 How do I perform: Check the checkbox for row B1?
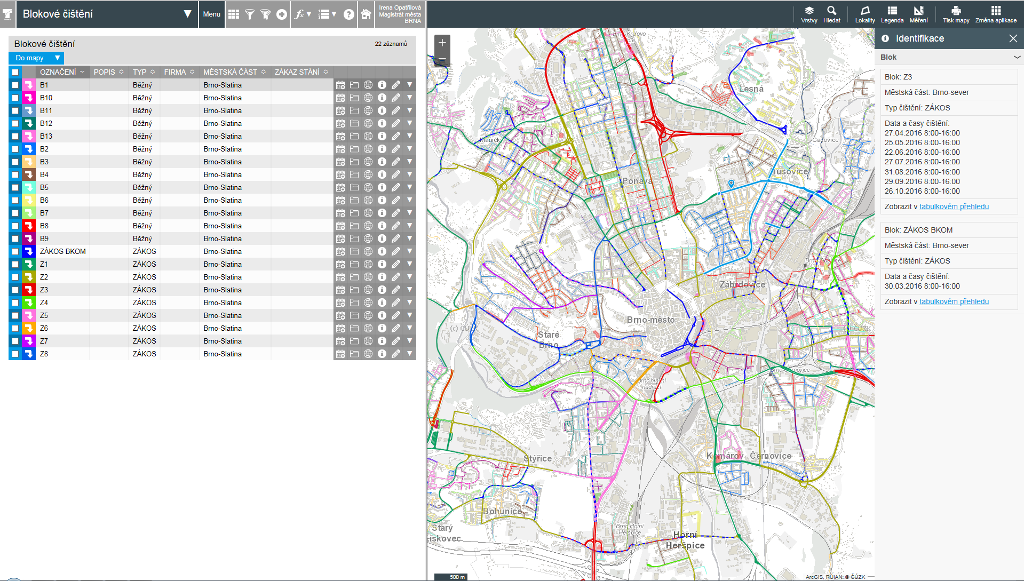tap(15, 85)
